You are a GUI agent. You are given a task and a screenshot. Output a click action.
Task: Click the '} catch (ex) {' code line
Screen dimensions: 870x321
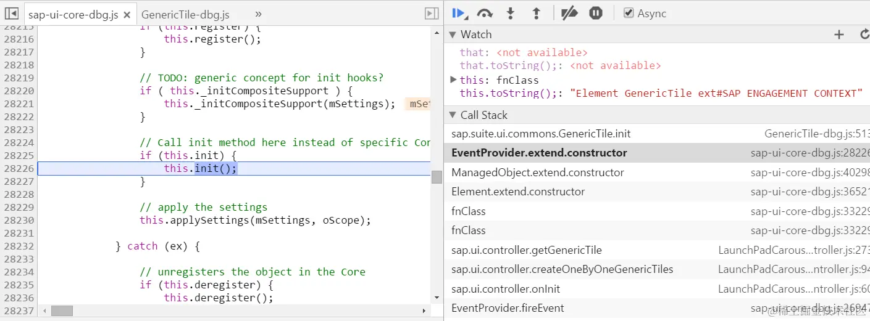pyautogui.click(x=158, y=246)
